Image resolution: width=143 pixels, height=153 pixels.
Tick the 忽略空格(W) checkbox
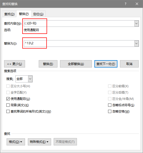110,112
